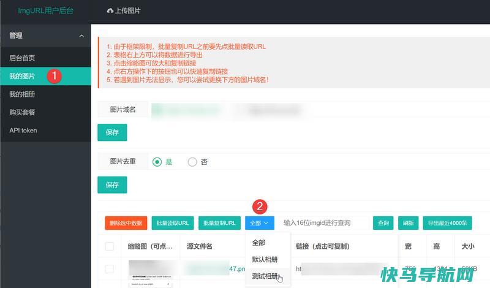This screenshot has width=490, height=288.
Task: Click the 宽 column header
Action: coord(408,246)
